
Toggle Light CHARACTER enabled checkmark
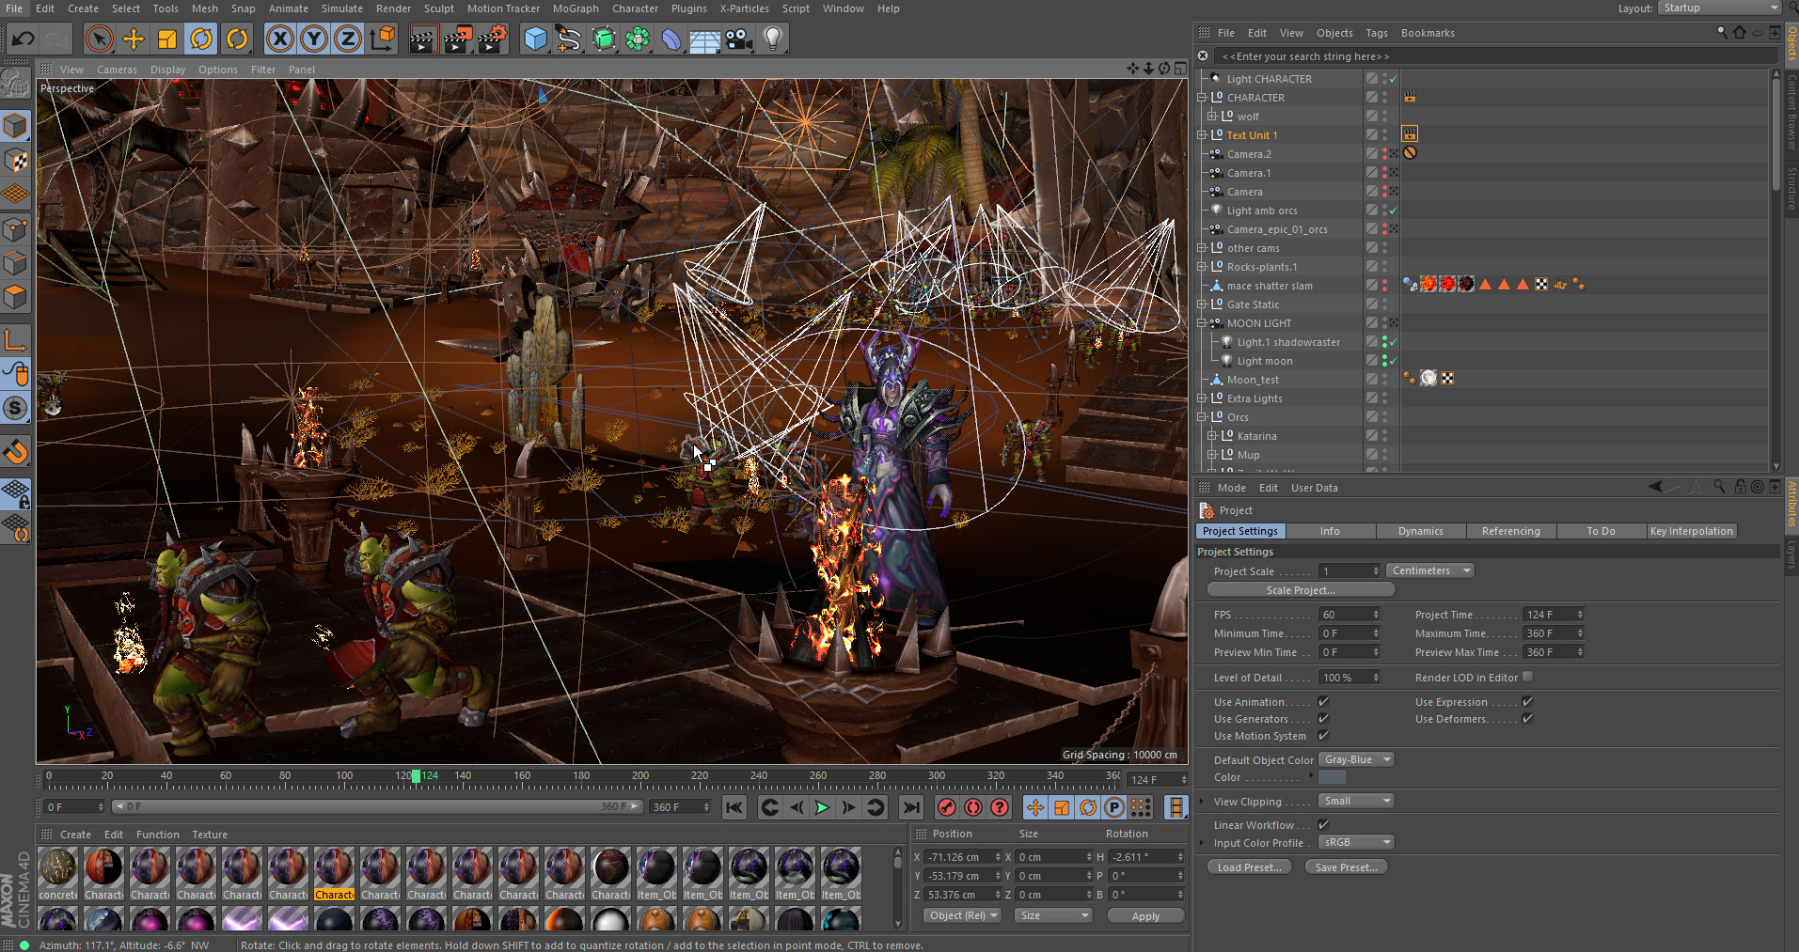(x=1393, y=79)
